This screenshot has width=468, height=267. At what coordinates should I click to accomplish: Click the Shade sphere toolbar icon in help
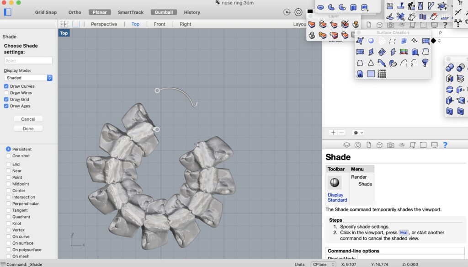[335, 183]
